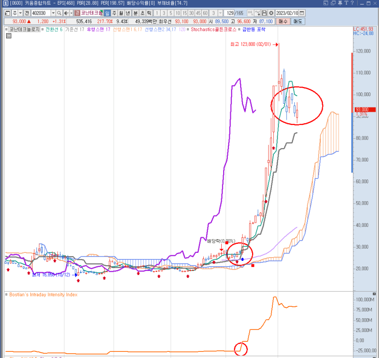The height and width of the screenshot is (358, 379).
Task: Click the 기준선 17 indicator label
Action: tap(74, 29)
